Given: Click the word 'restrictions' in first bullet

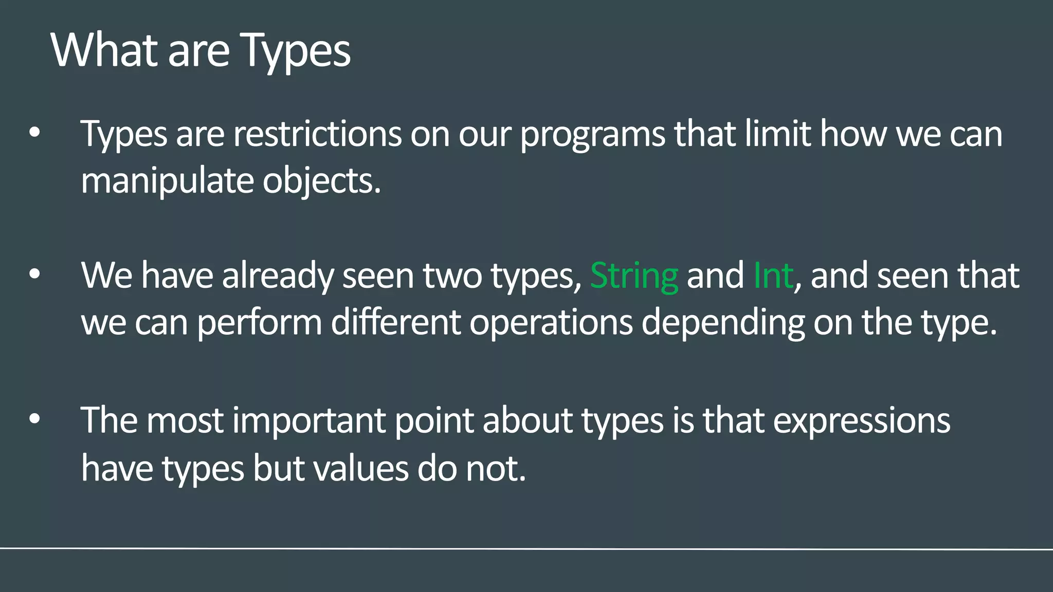Looking at the screenshot, I should (x=317, y=134).
